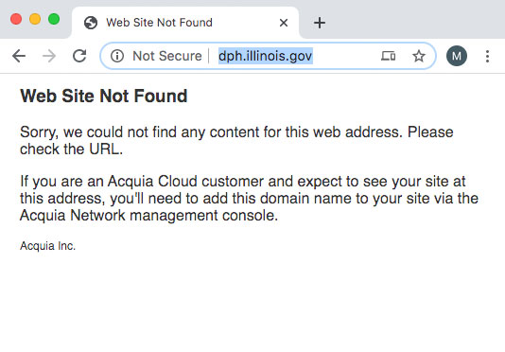The width and height of the screenshot is (505, 352).
Task: Bookmark this page with the star
Action: [x=418, y=56]
